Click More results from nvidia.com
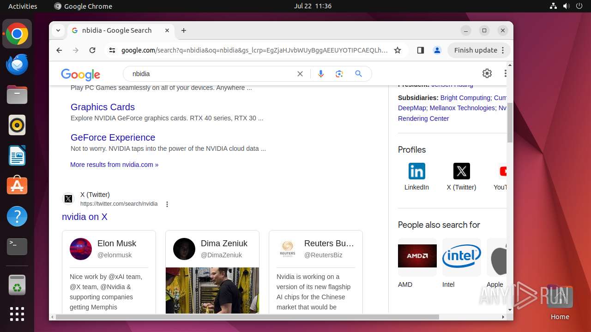Screen dimensions: 591x332 [x=114, y=165]
